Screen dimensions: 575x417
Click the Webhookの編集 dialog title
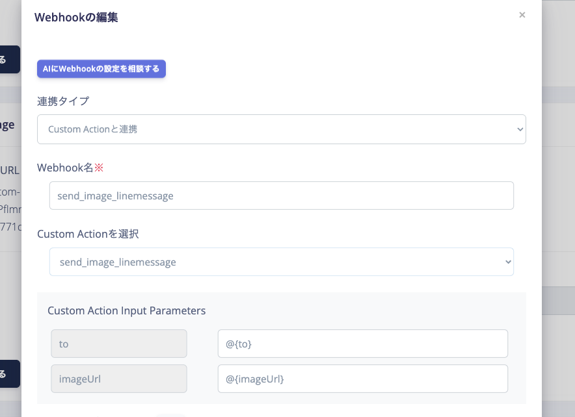[76, 17]
